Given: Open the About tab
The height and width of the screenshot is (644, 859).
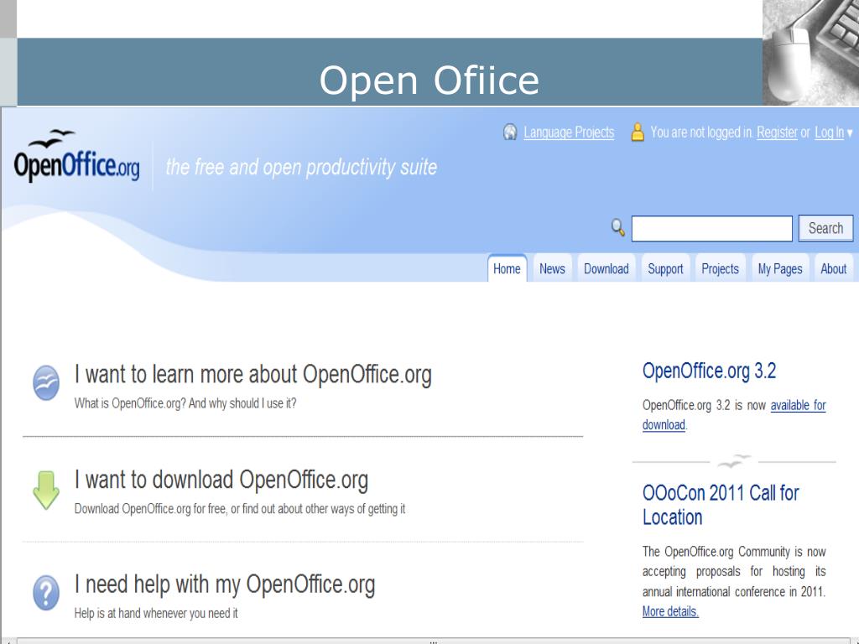Looking at the screenshot, I should 834,269.
